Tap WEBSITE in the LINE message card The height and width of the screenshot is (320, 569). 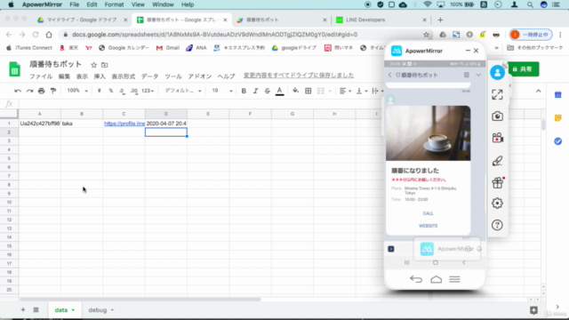[429, 226]
